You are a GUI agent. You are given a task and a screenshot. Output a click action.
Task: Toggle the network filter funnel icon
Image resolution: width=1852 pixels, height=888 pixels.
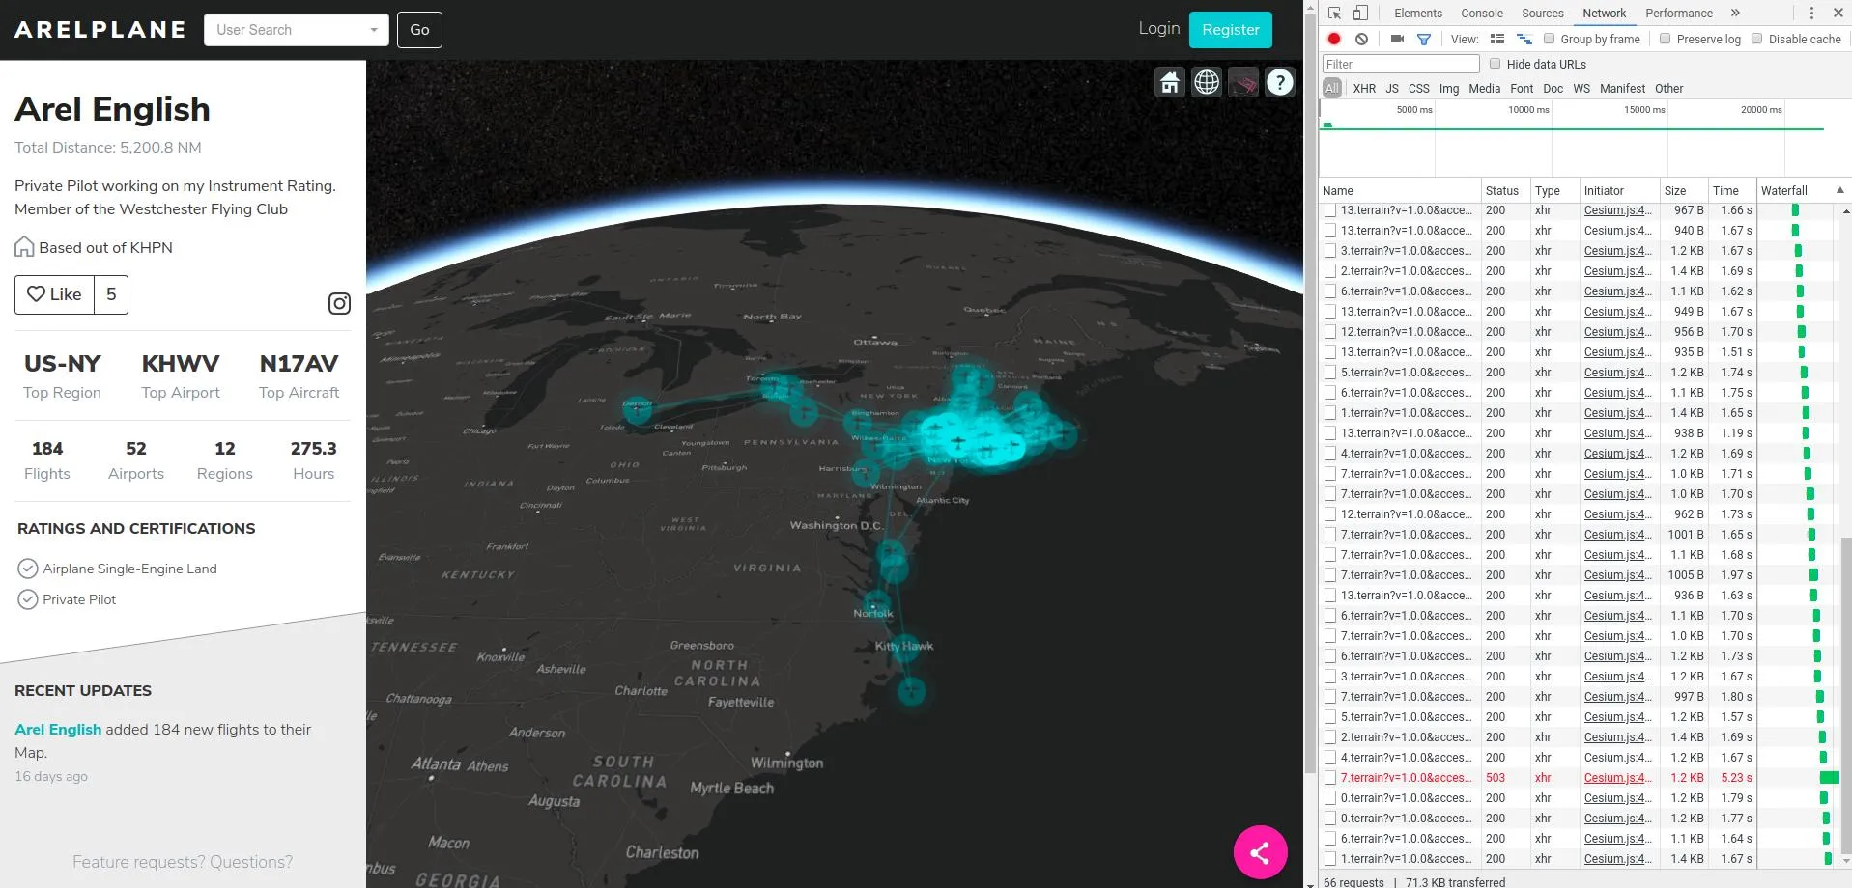click(1423, 40)
